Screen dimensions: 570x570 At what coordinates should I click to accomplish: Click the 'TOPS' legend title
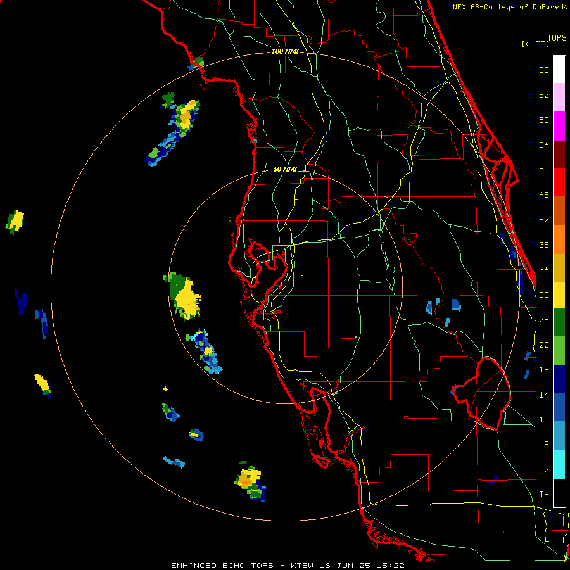557,37
